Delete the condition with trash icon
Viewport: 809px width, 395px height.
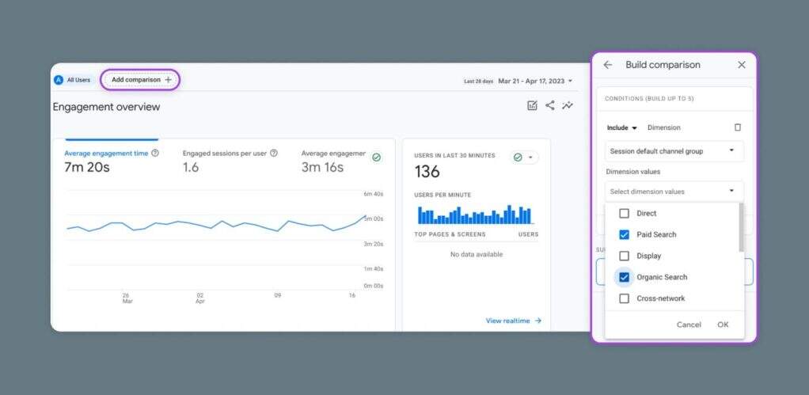[x=738, y=127]
